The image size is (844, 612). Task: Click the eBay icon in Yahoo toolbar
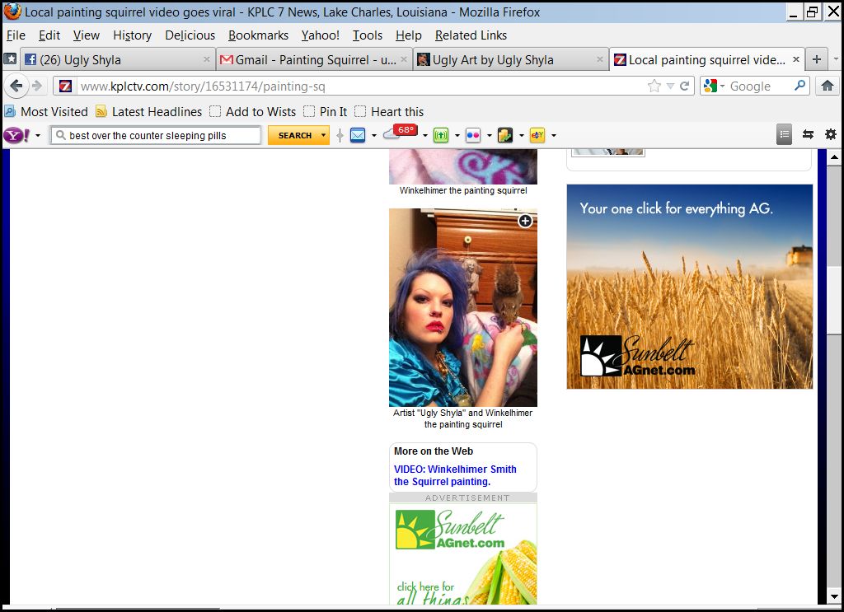click(537, 135)
